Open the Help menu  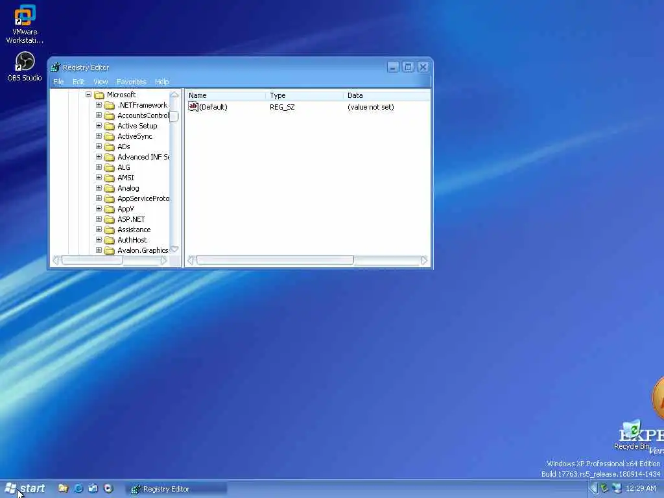[x=161, y=82]
